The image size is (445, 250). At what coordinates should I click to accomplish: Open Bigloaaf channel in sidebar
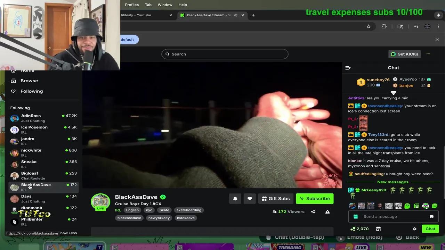pyautogui.click(x=43, y=175)
